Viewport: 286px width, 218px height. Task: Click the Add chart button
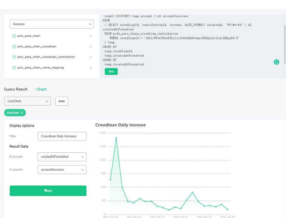coord(61,101)
